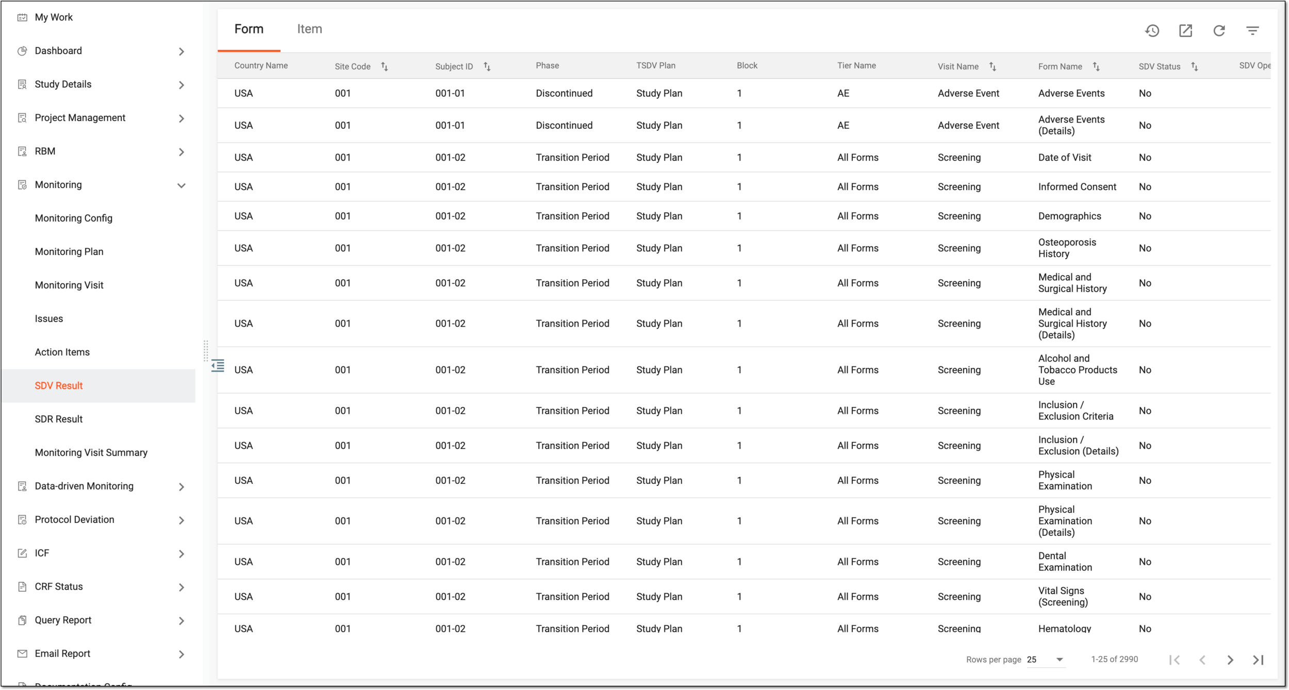Sort by Site Code column arrows
Image resolution: width=1289 pixels, height=690 pixels.
(385, 66)
